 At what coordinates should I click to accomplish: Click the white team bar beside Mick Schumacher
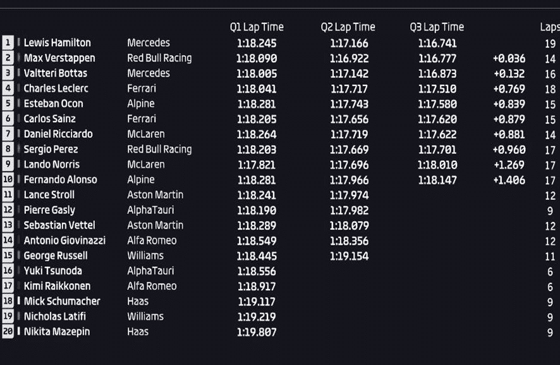tap(18, 301)
